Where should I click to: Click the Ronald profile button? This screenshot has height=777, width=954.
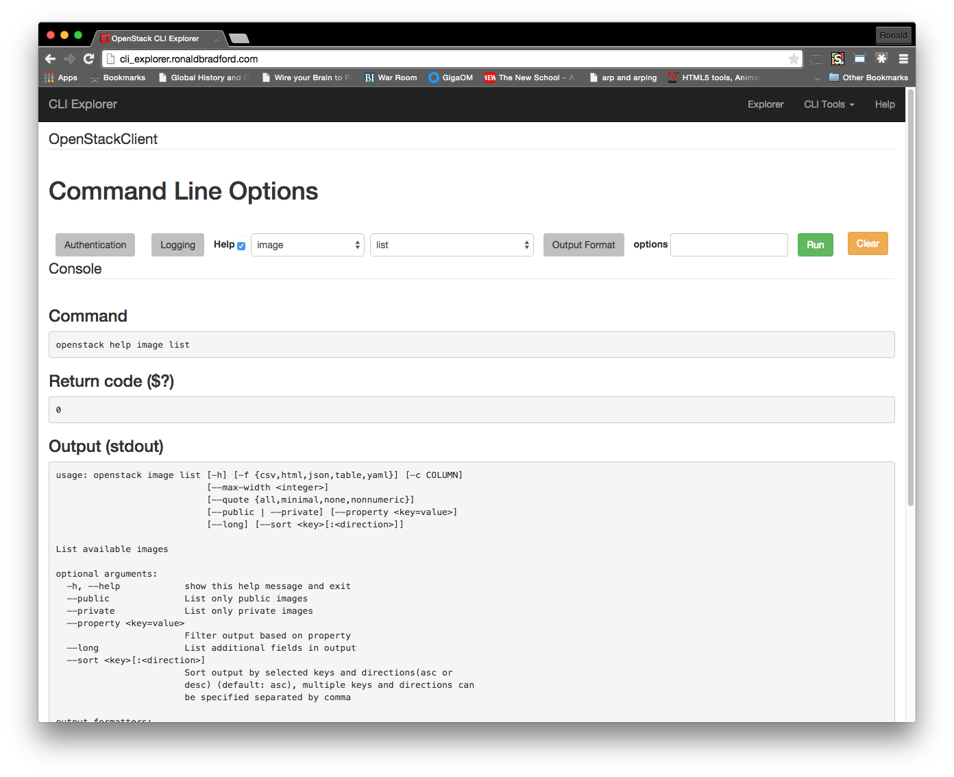[894, 35]
